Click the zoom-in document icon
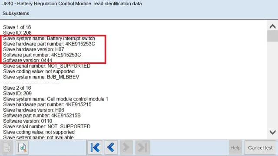This screenshot has width=278, height=156. [x=22, y=147]
